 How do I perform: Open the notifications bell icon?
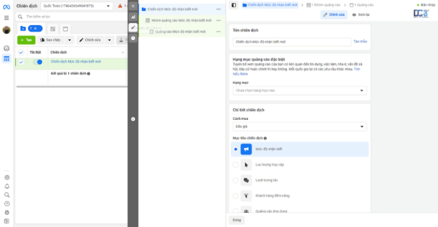click(x=7, y=187)
